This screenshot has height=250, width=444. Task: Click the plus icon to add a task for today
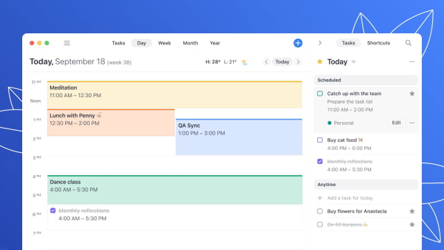click(320, 198)
